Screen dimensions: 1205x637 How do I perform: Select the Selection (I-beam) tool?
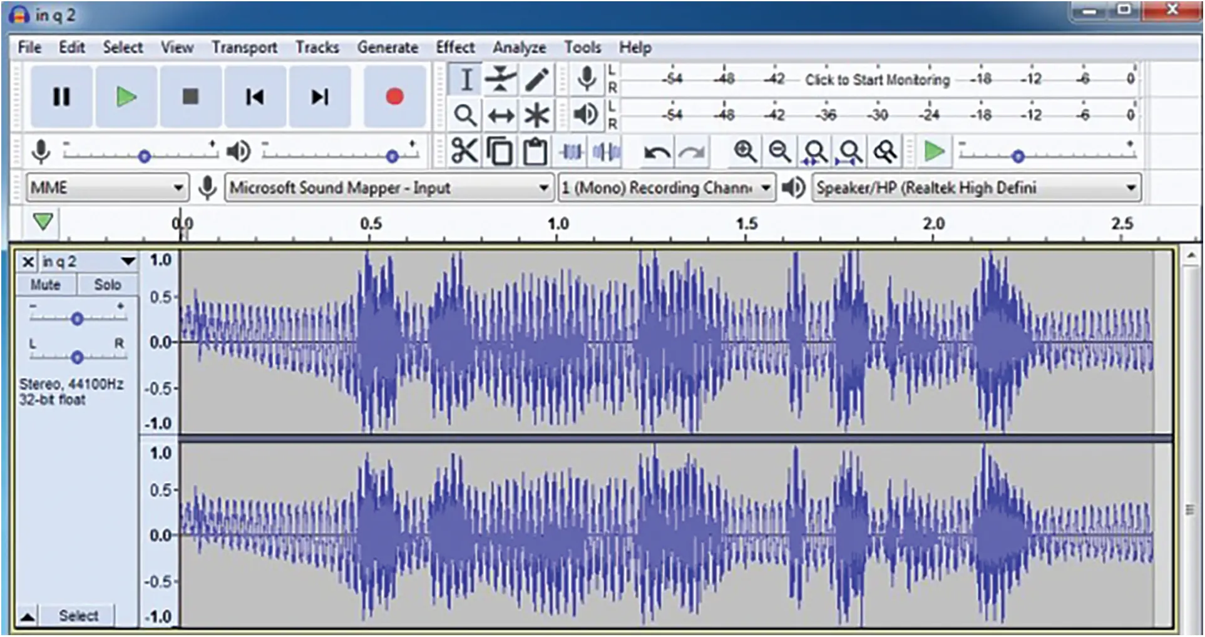(465, 79)
